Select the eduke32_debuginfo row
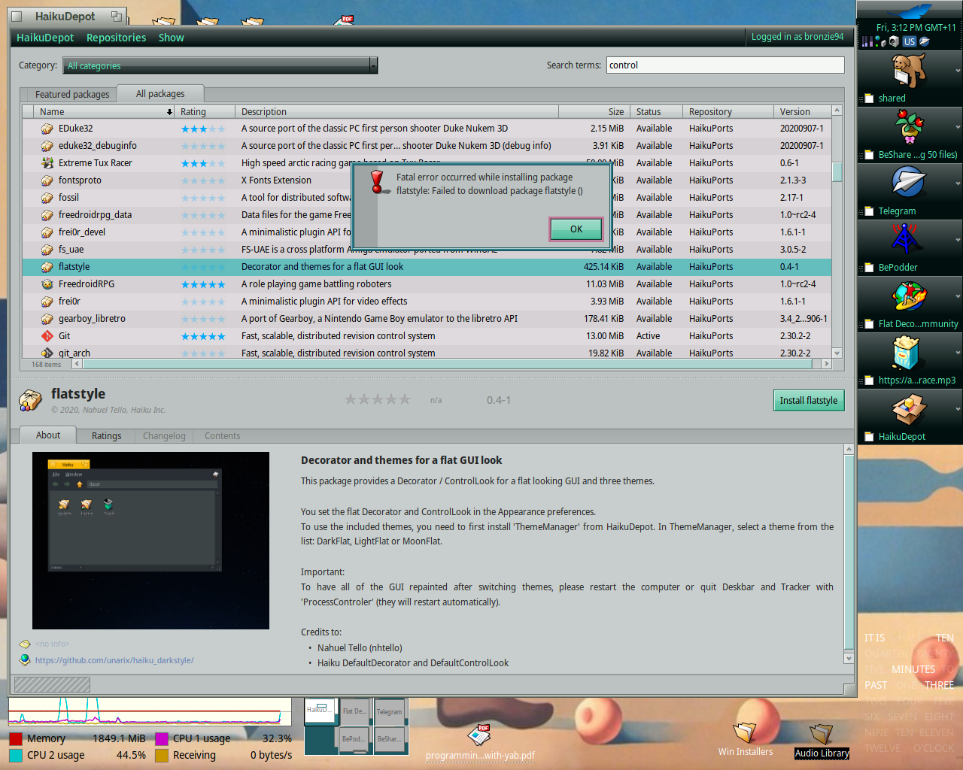963x770 pixels. [427, 146]
